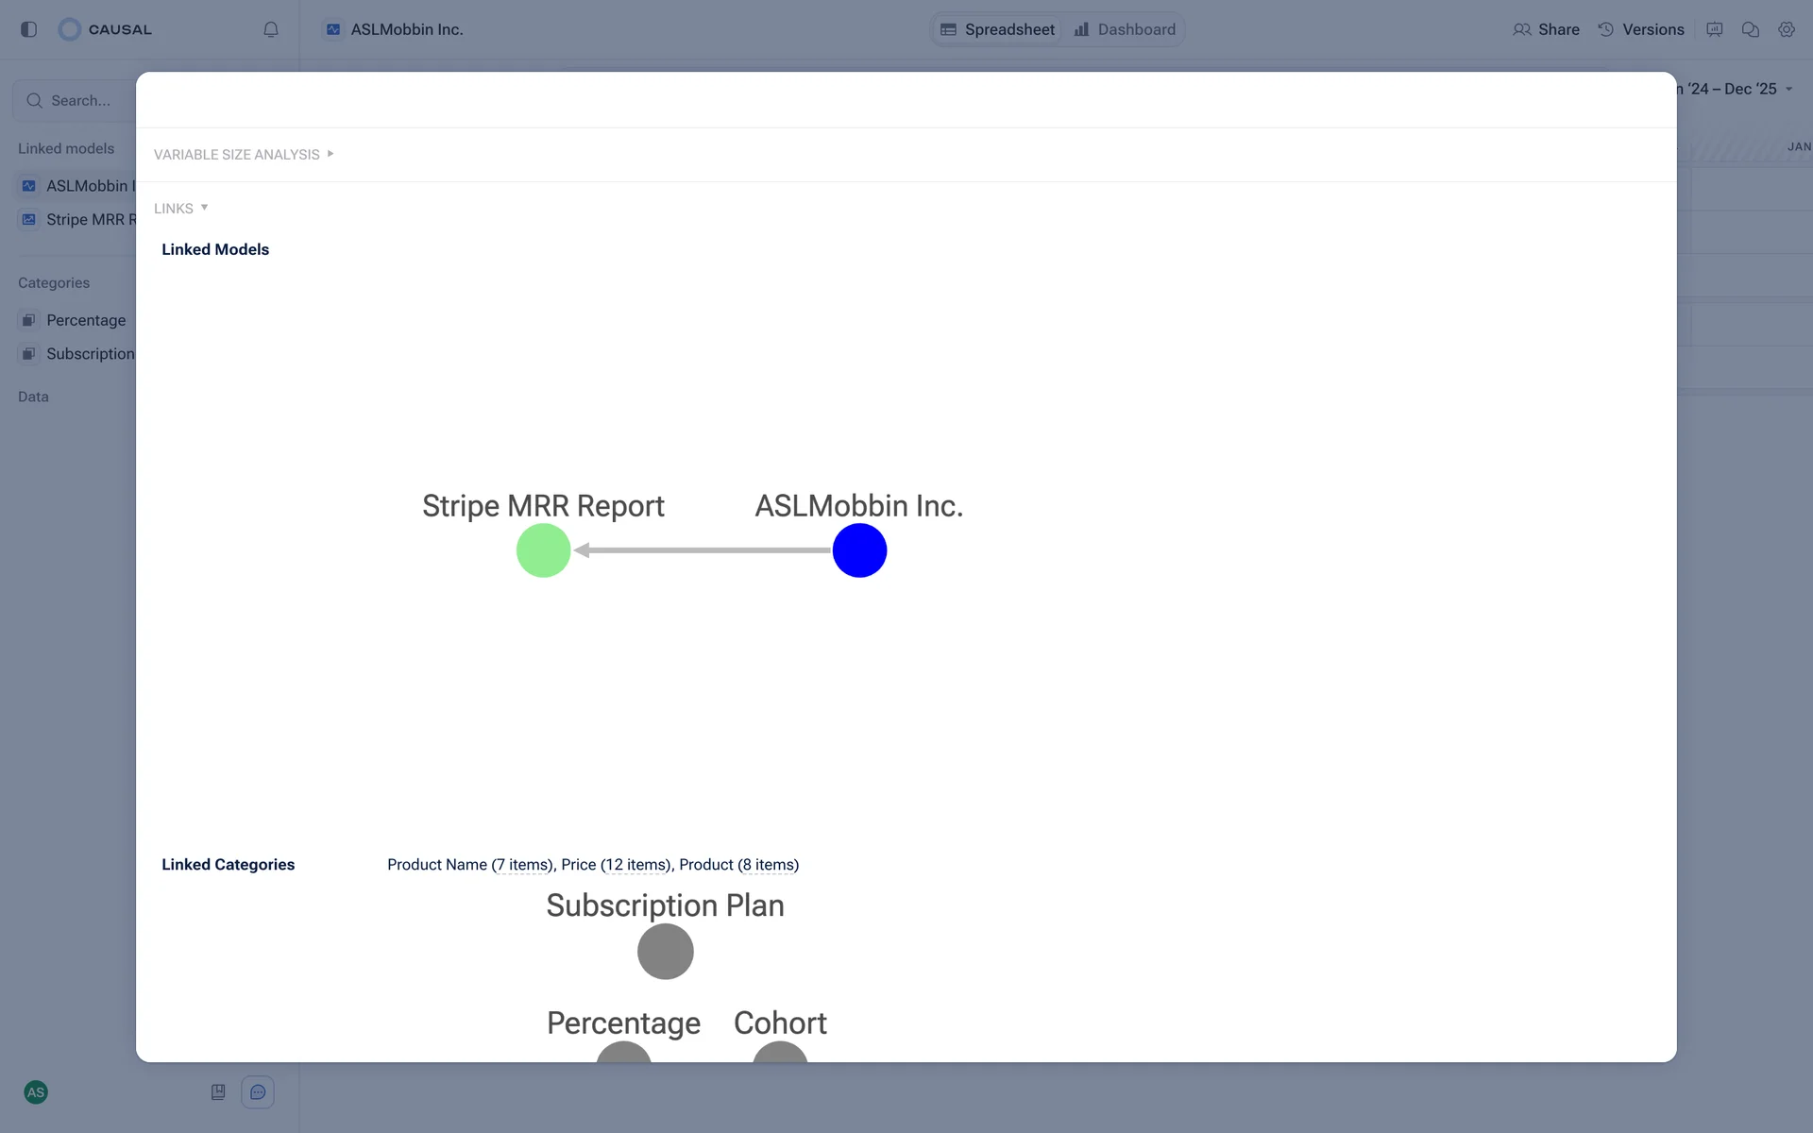Screen dimensions: 1813x1133
Task: Click the notifications bell icon
Action: coord(271,29)
